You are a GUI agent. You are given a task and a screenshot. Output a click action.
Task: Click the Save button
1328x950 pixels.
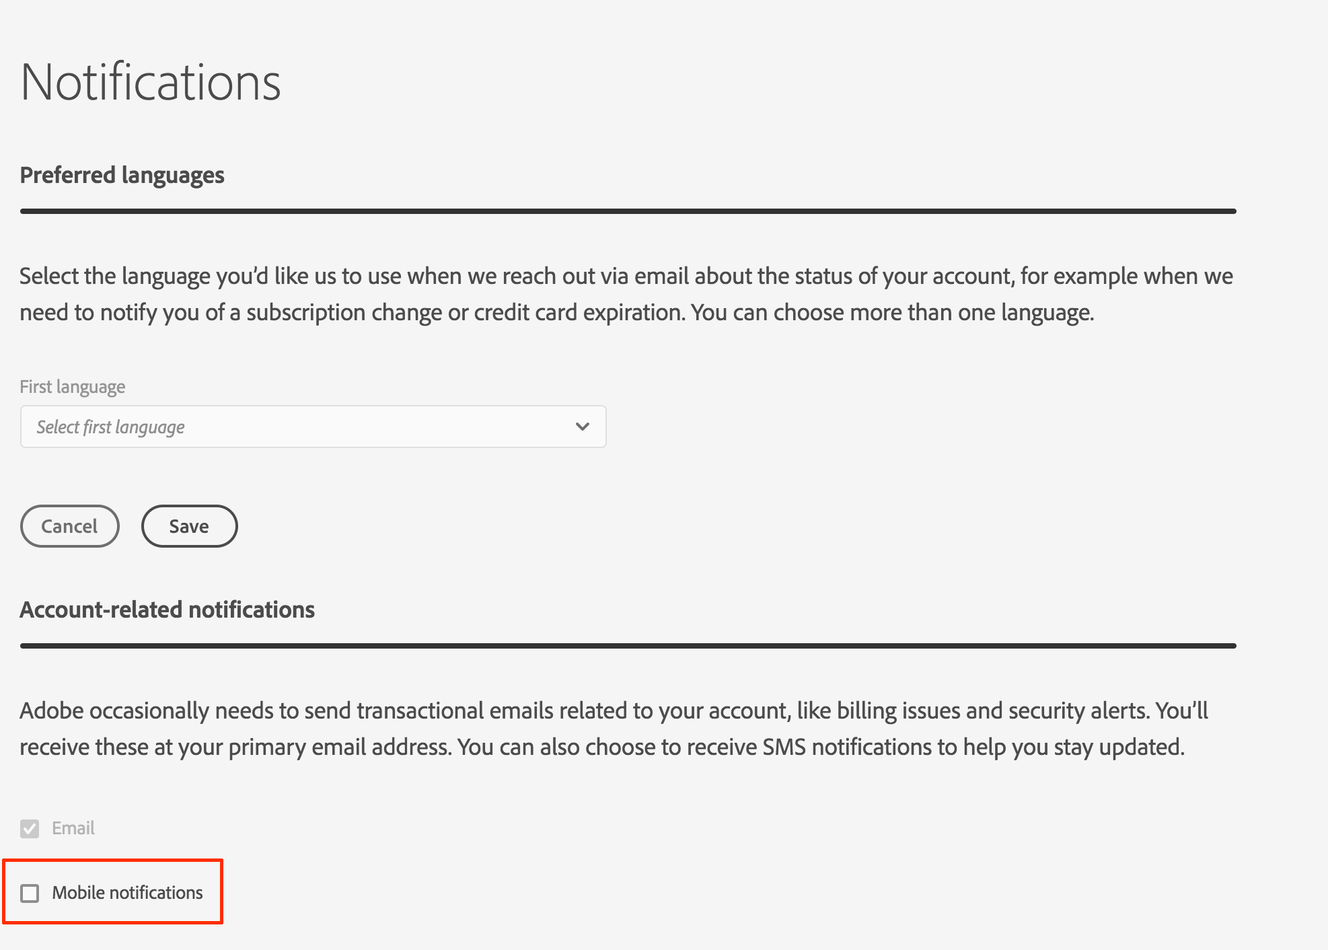[189, 526]
